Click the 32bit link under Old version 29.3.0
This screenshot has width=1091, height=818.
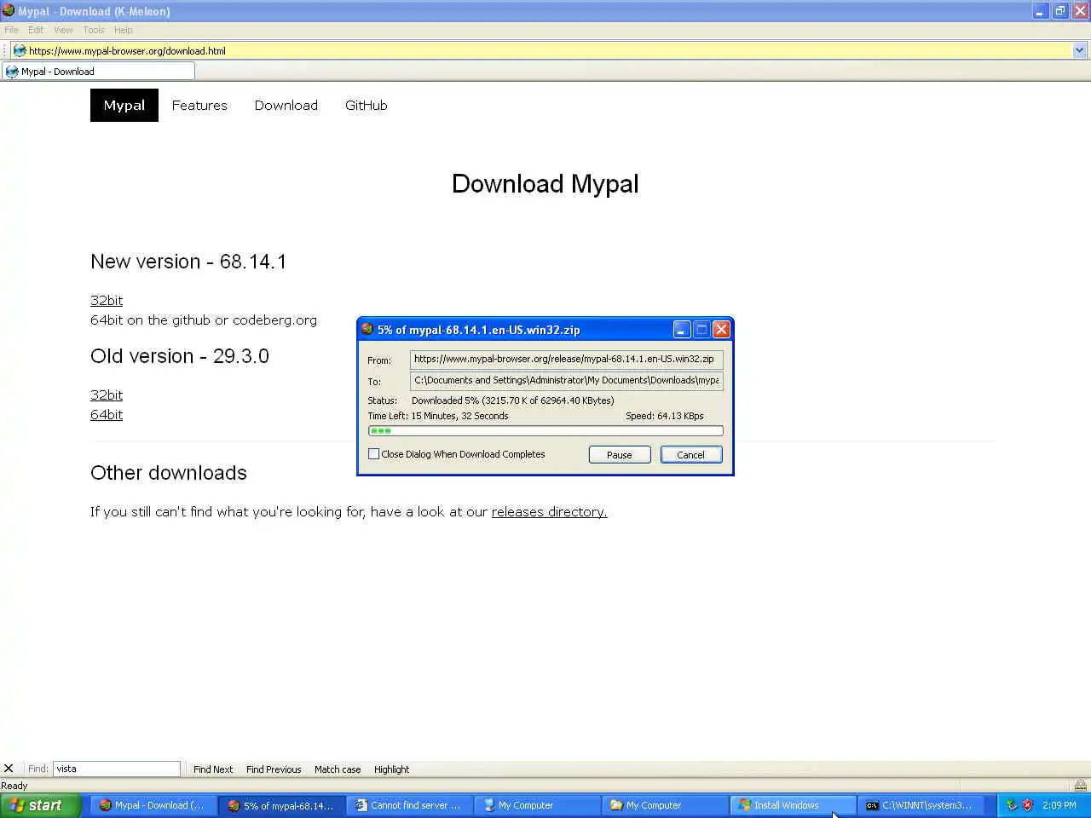[107, 395]
